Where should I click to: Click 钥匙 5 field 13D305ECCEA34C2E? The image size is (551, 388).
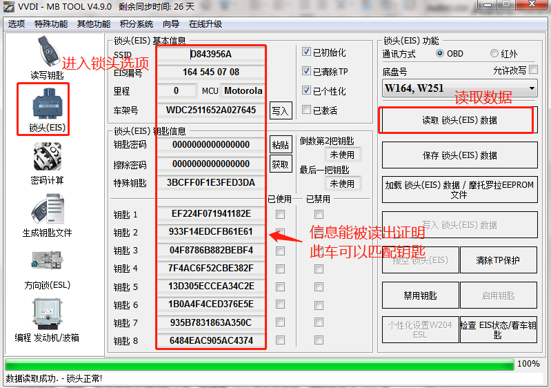[211, 287]
